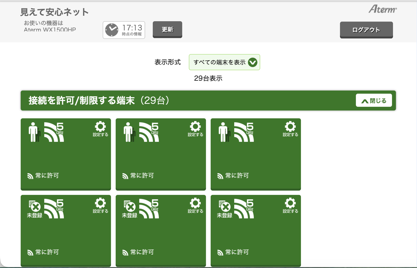This screenshot has width=417, height=268.
Task: Click 常に許可 status on third 未登録 card
Action: [233, 252]
